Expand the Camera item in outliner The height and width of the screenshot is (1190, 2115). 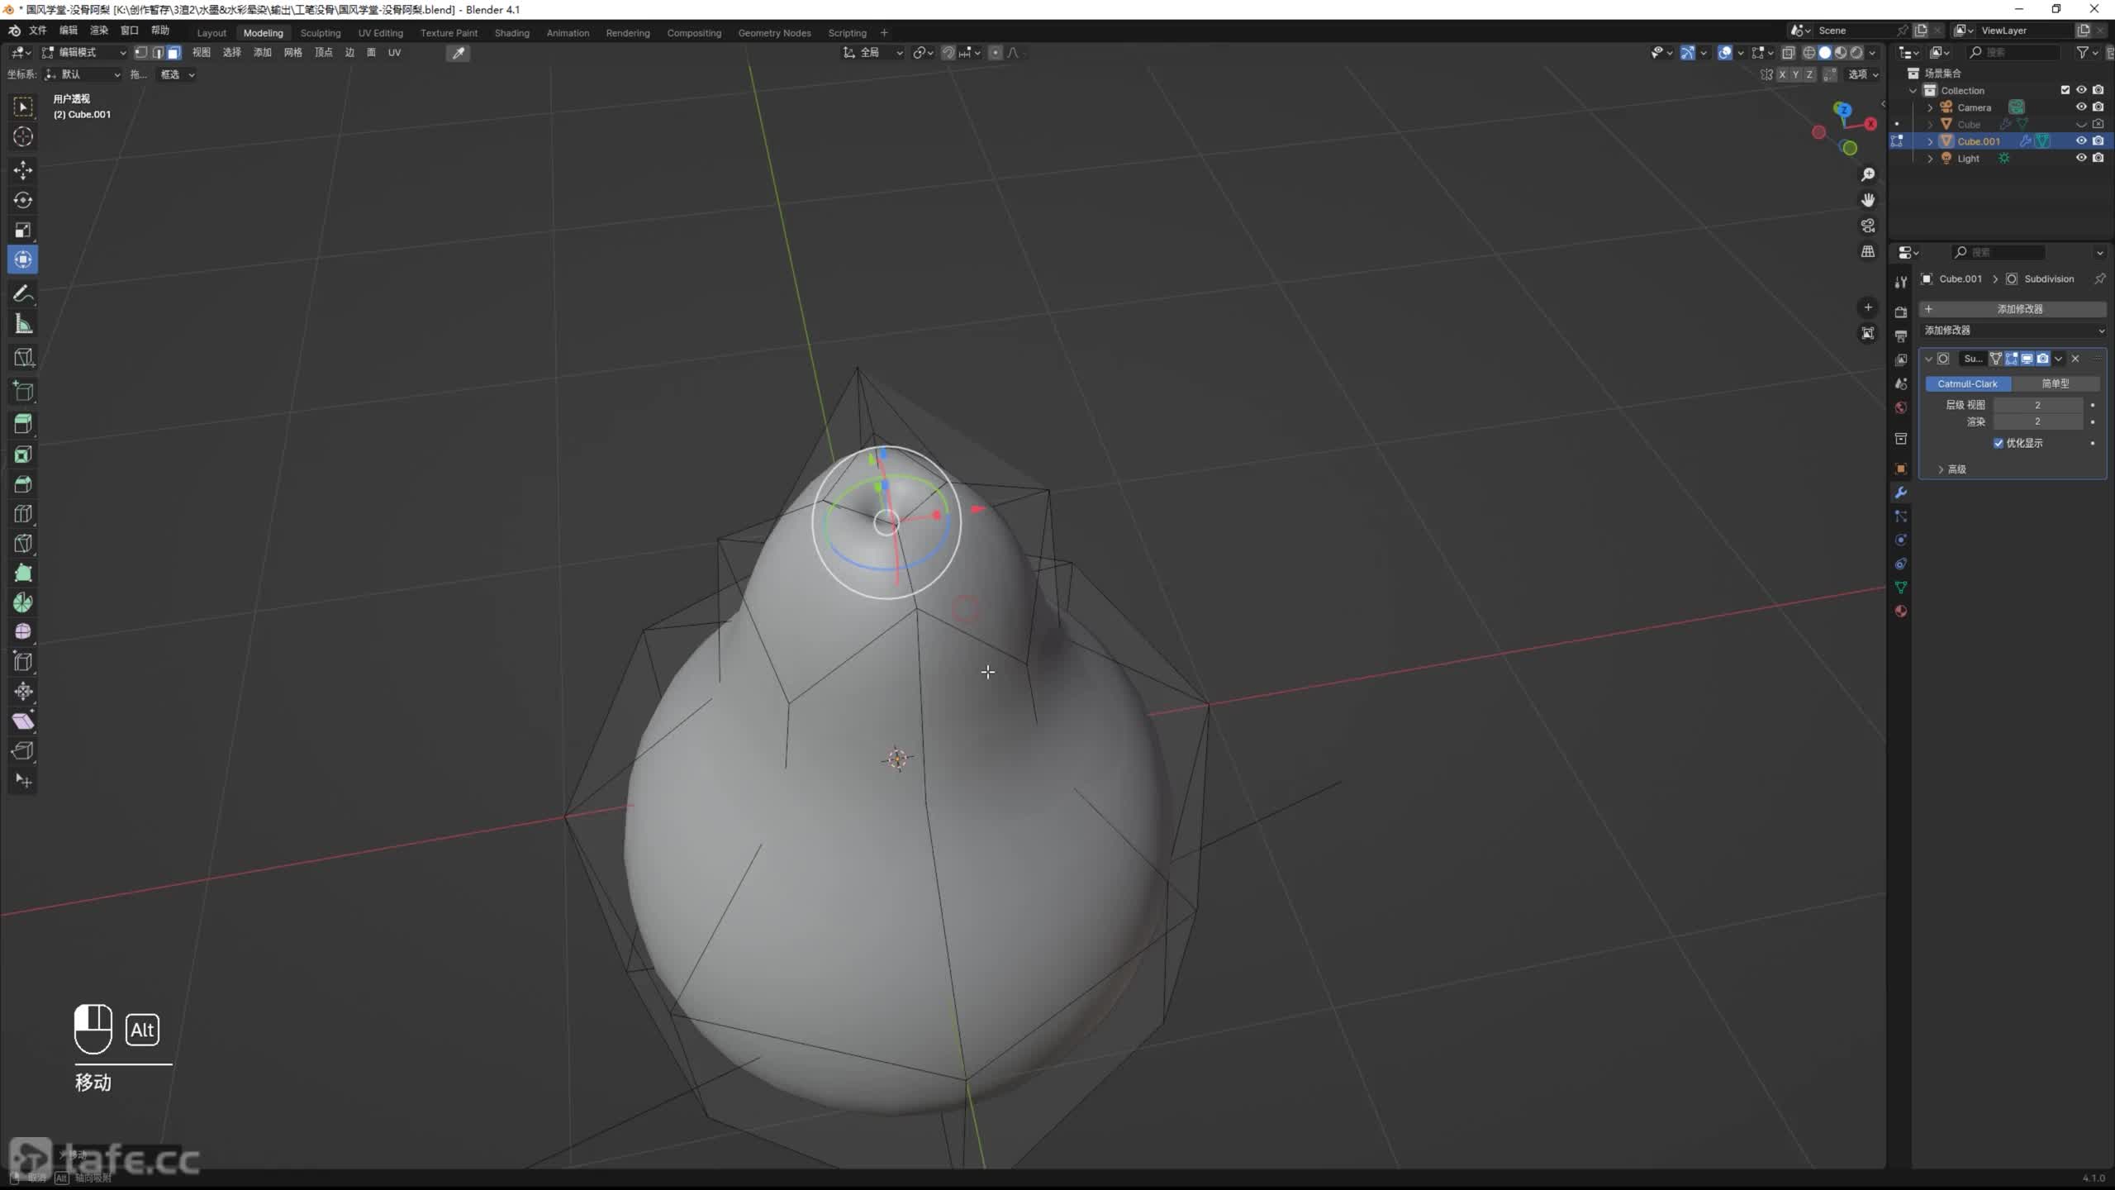(x=1930, y=107)
